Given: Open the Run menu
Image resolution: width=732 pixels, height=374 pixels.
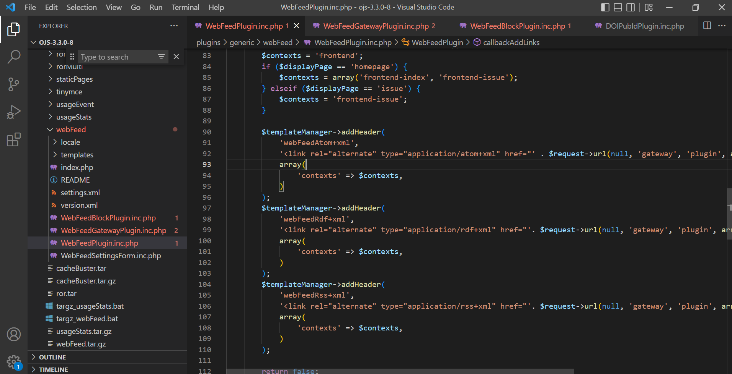Looking at the screenshot, I should click(x=156, y=7).
